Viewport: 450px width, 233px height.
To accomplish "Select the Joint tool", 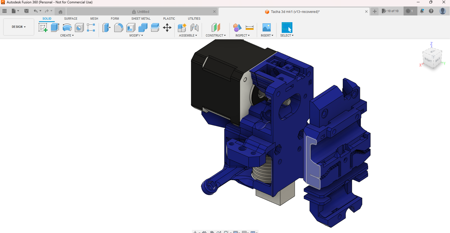I will 194,28.
